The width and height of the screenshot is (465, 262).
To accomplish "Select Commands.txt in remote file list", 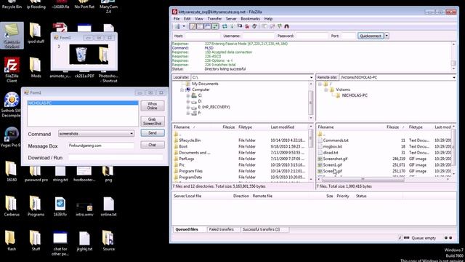I will pos(336,140).
